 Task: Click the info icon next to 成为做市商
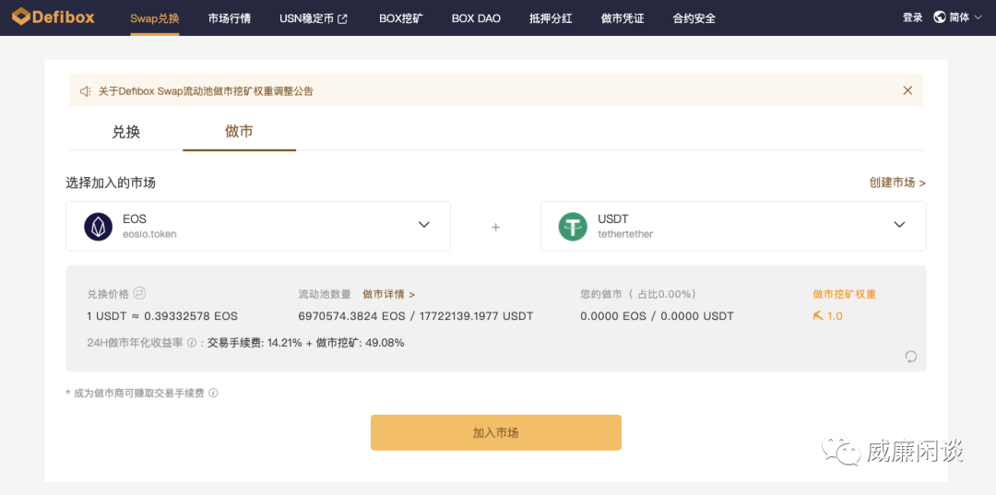(x=213, y=393)
